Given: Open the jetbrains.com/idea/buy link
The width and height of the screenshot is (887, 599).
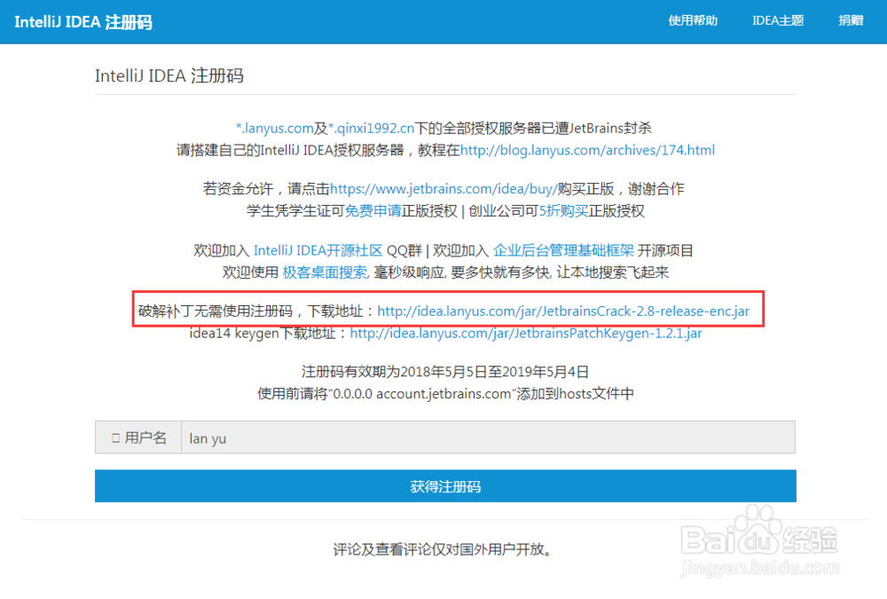Looking at the screenshot, I should 443,188.
